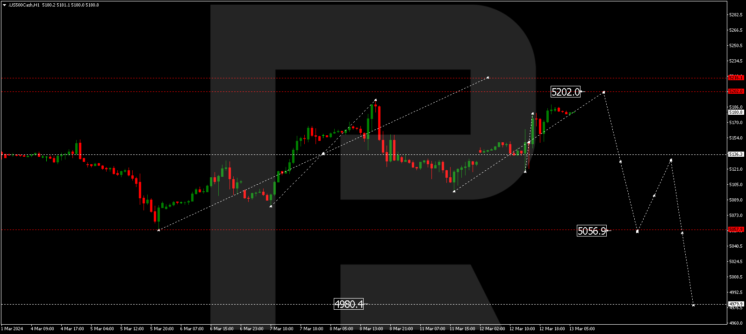Click the 4980.4 price label box

(349, 304)
